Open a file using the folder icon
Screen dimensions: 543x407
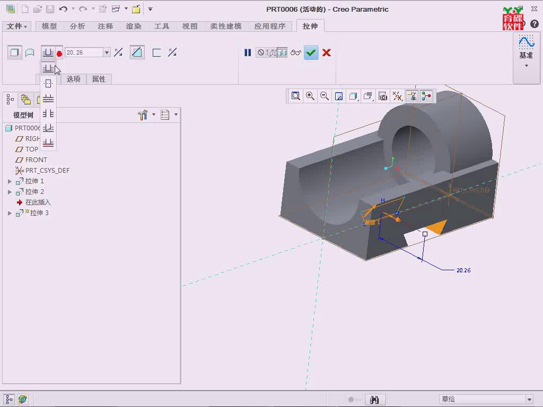click(x=38, y=9)
